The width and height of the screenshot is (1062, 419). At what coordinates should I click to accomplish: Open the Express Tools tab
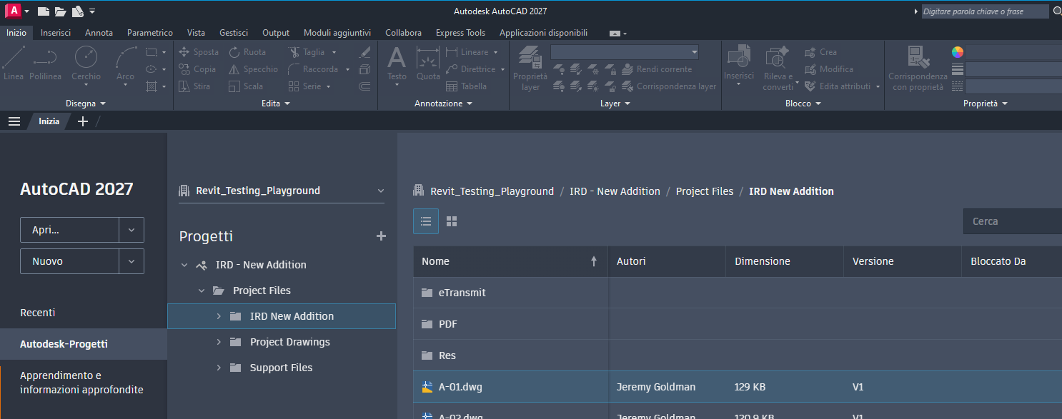[x=460, y=33]
